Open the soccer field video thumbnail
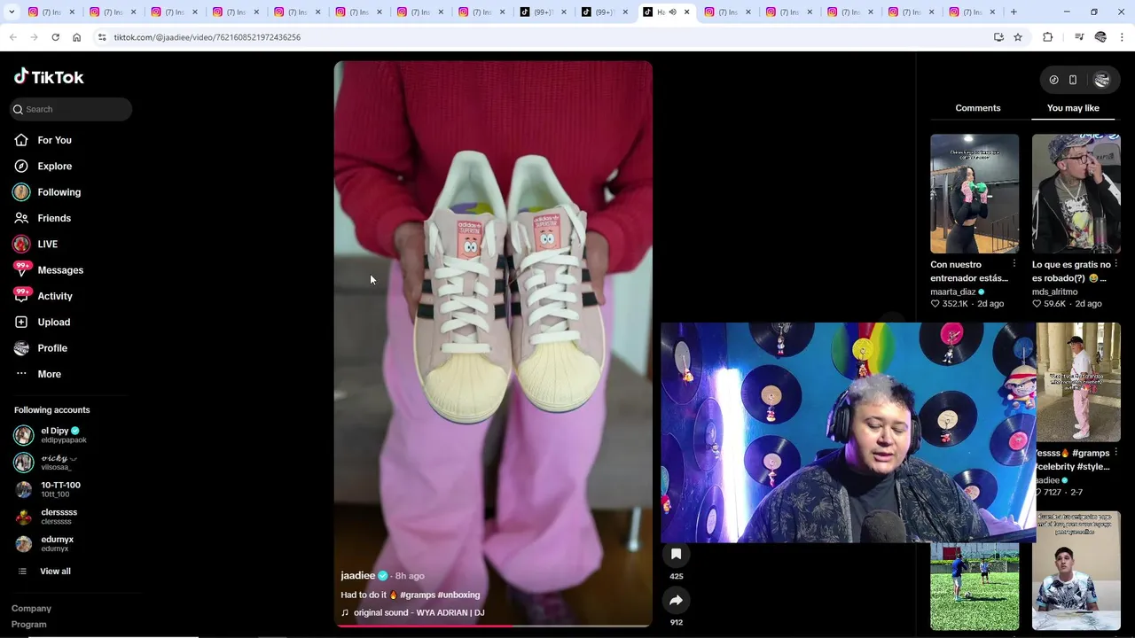1135x638 pixels. (x=975, y=585)
